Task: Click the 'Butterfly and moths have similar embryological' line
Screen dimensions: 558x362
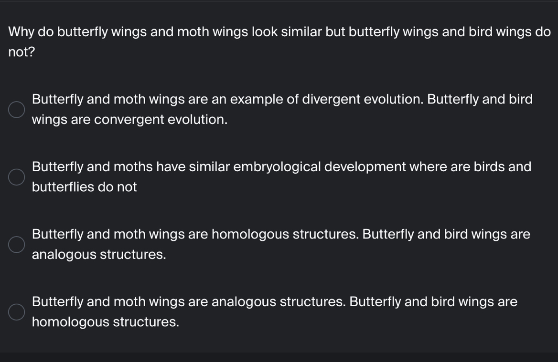Action: click(x=281, y=167)
